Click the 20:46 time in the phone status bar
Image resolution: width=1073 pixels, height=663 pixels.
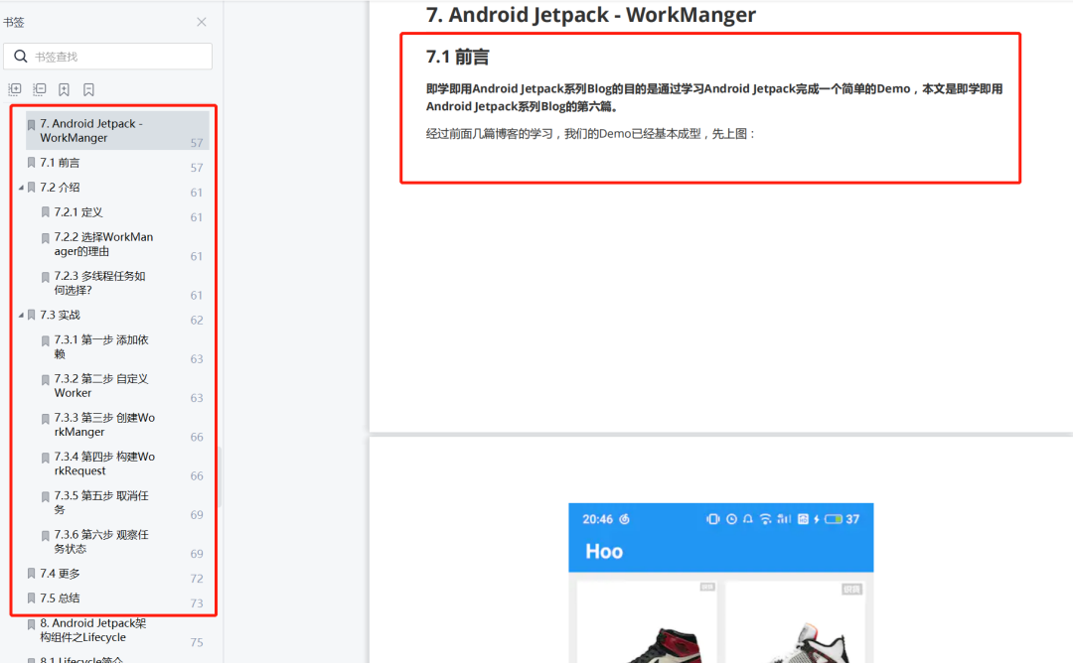click(x=597, y=519)
